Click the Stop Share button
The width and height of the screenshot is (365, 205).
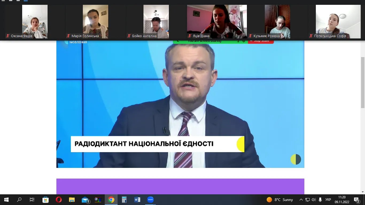tap(261, 41)
